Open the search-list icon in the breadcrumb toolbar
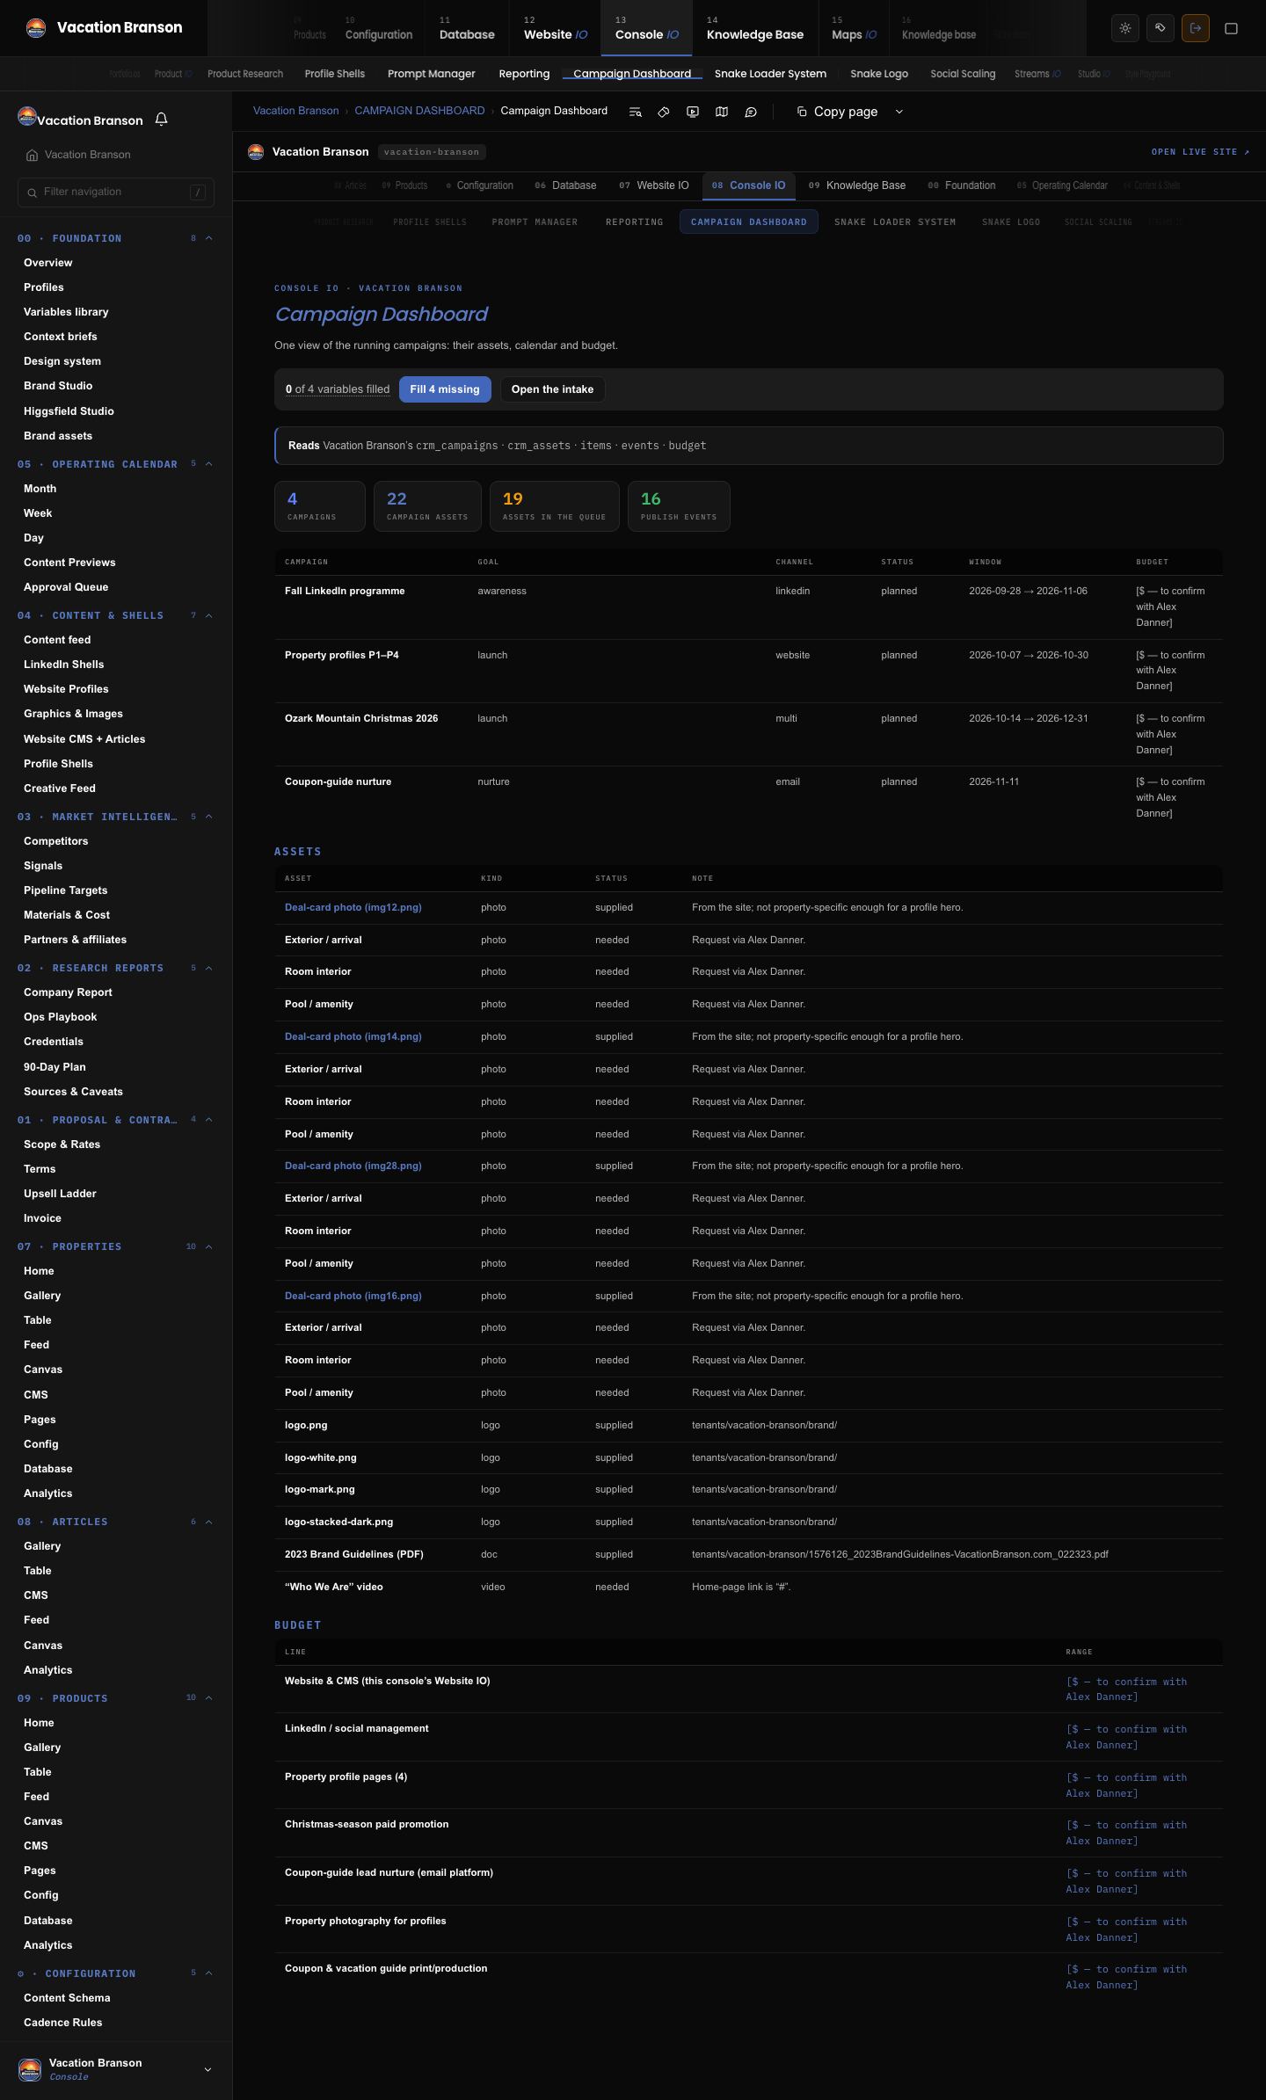 tap(635, 112)
